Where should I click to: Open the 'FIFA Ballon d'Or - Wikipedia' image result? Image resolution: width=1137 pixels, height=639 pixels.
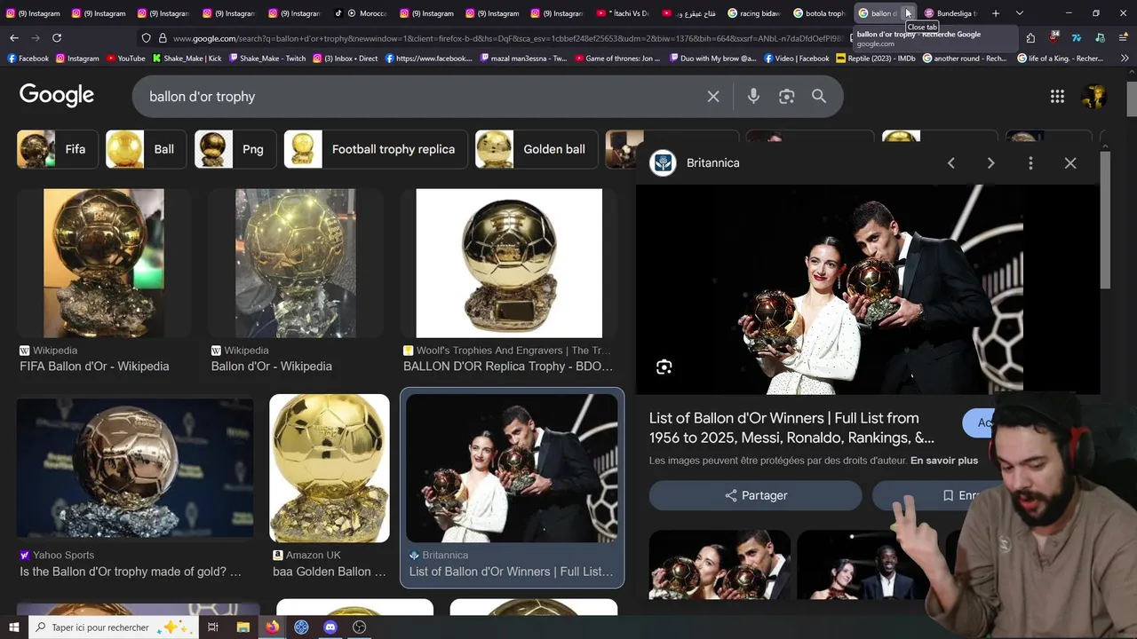pyautogui.click(x=104, y=264)
